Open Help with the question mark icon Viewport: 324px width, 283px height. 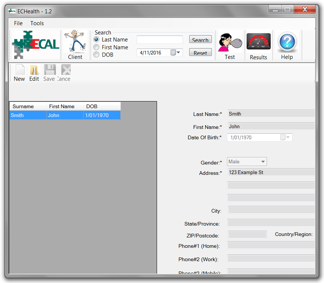(x=287, y=45)
